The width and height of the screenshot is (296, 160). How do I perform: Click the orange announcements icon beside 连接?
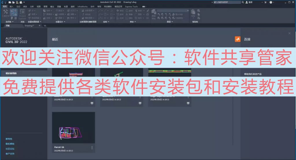[x=238, y=39]
